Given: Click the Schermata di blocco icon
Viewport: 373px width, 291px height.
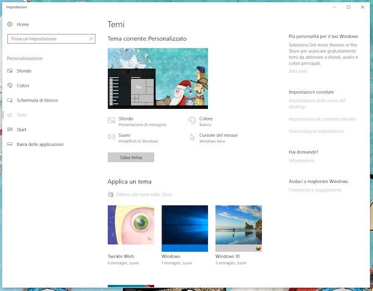Looking at the screenshot, I should pos(10,100).
